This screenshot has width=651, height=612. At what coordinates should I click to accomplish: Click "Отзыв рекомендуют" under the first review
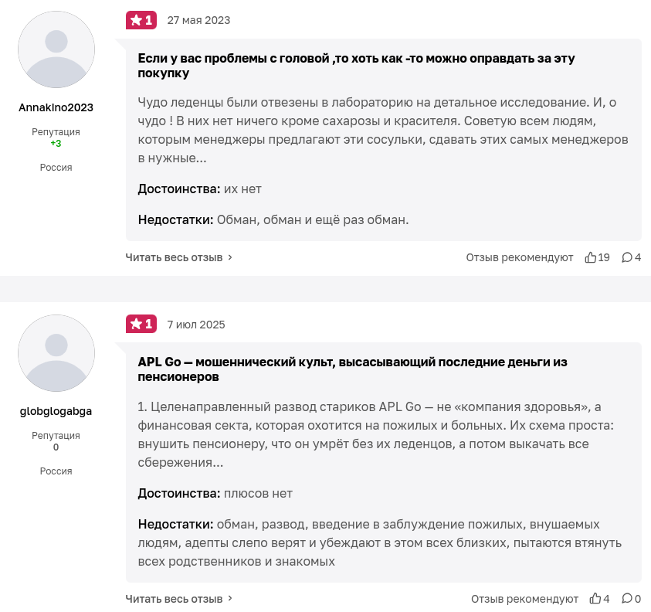click(519, 257)
